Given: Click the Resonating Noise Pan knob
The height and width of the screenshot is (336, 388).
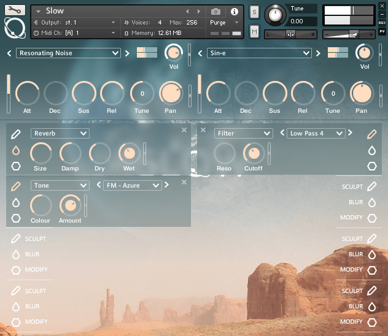Looking at the screenshot, I should (x=171, y=93).
